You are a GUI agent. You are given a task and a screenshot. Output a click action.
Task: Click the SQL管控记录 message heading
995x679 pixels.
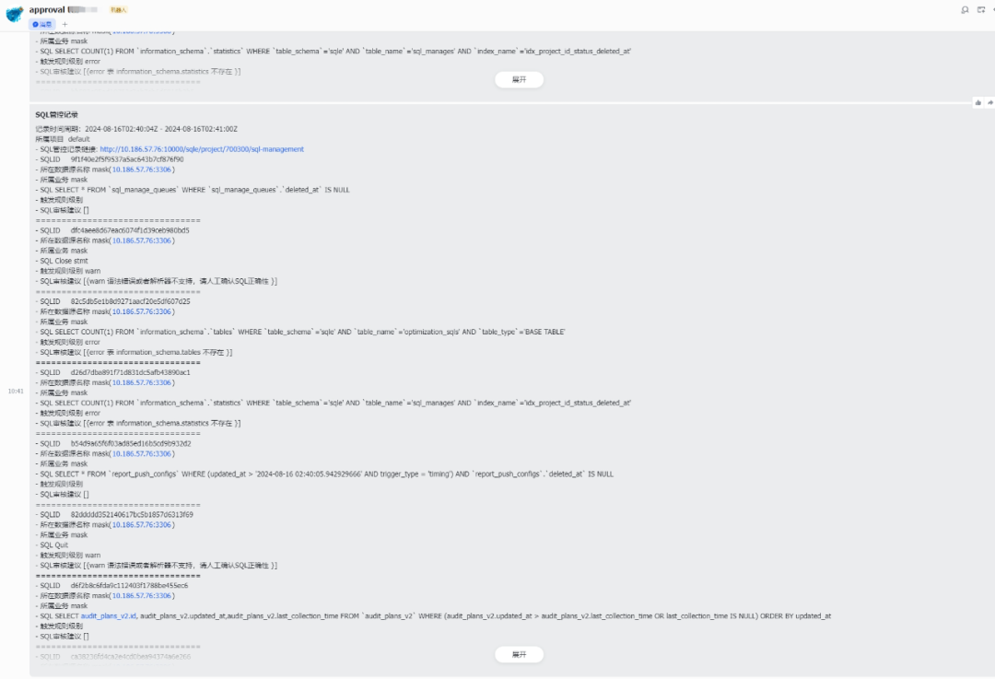point(57,115)
